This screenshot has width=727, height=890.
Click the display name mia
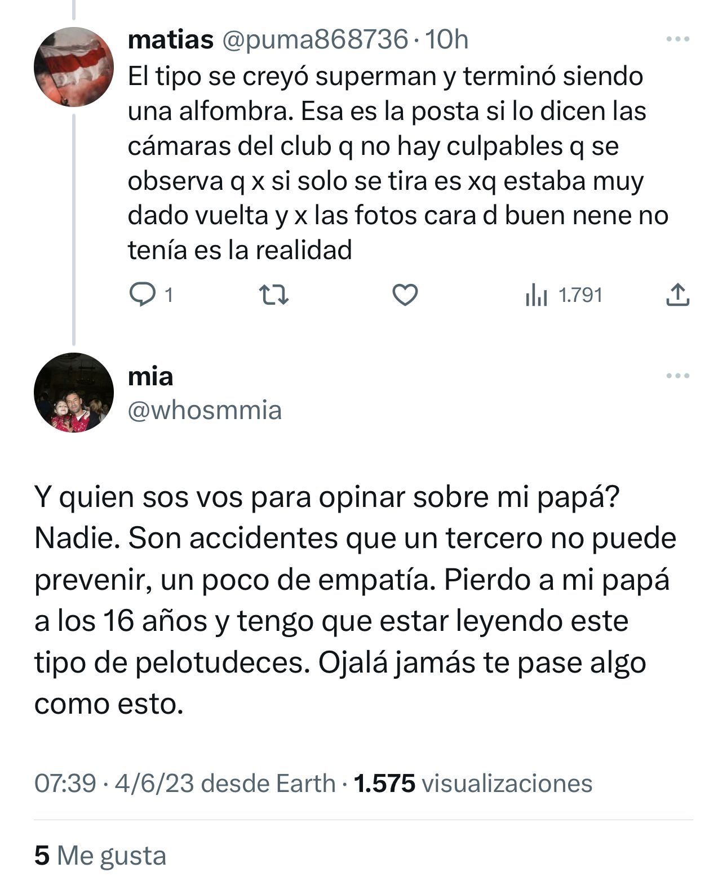point(150,377)
